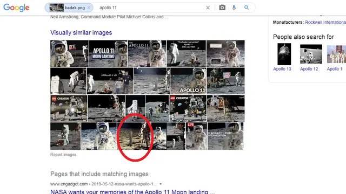
Task: Open Visually similar images link
Action: coord(81,32)
